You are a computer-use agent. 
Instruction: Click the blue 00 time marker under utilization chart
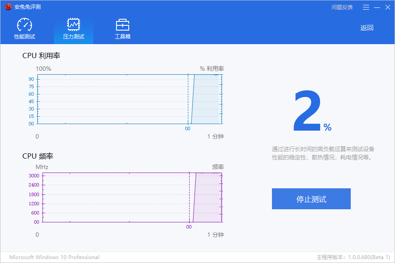point(188,128)
